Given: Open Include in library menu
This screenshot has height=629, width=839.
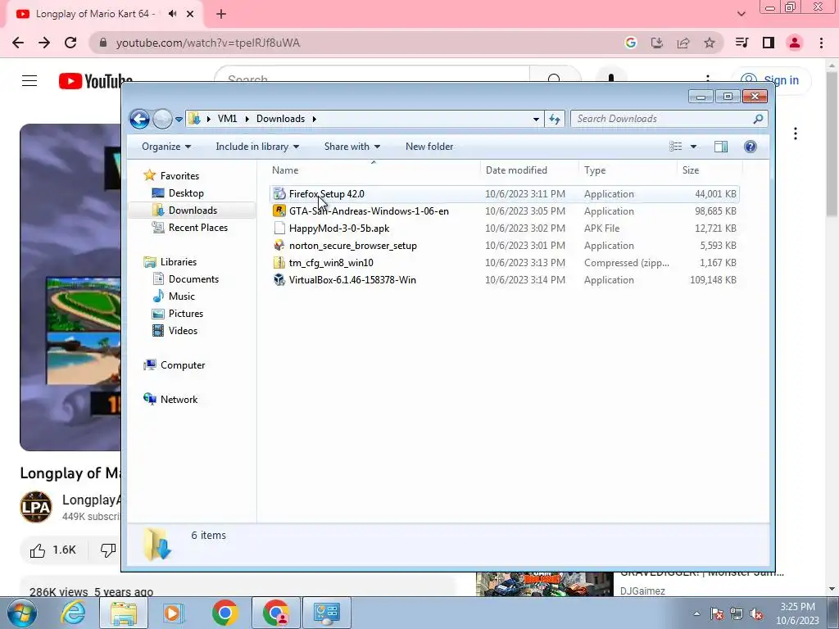Looking at the screenshot, I should pyautogui.click(x=257, y=147).
